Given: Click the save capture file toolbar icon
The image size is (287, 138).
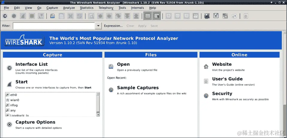Looking at the screenshot, I should pos(61,16).
